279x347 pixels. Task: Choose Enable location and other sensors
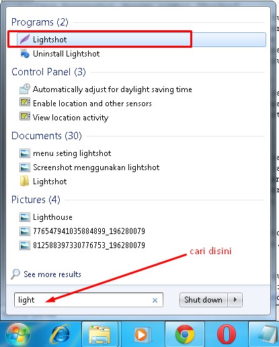coord(92,104)
